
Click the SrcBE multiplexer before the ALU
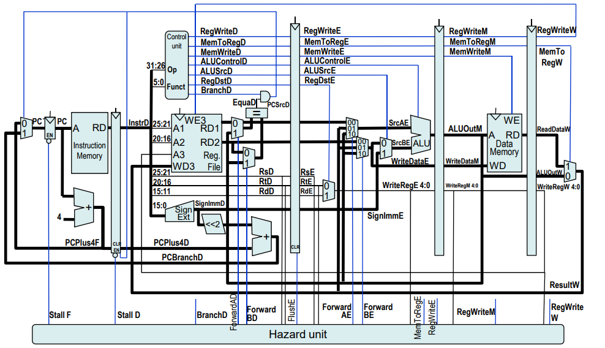[384, 148]
